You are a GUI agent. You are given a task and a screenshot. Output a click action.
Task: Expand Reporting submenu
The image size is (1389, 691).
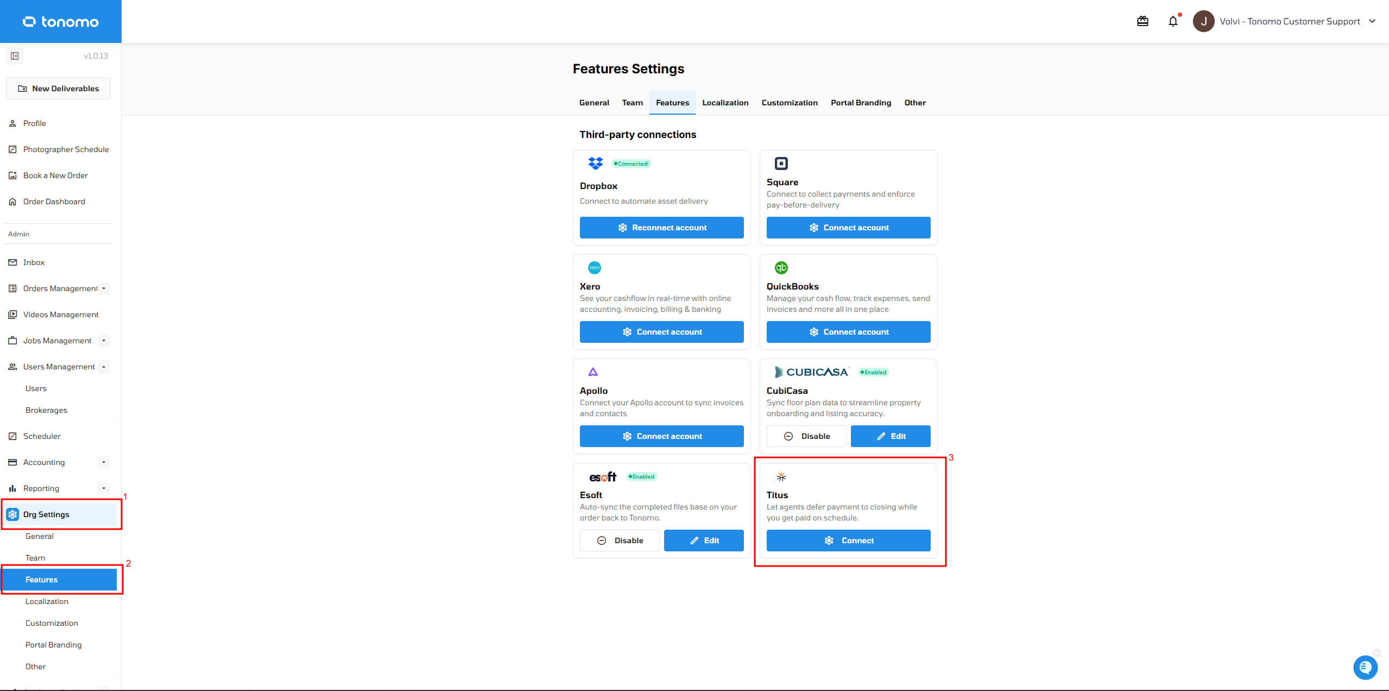104,488
